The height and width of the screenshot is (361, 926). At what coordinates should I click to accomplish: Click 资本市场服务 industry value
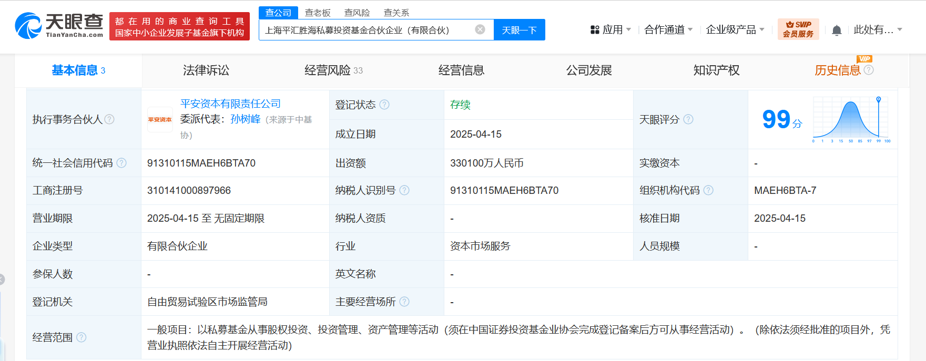[x=480, y=246]
